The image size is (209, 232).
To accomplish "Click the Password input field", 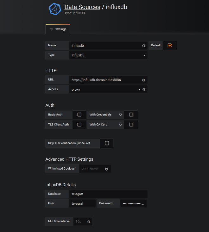I will pos(133,203).
